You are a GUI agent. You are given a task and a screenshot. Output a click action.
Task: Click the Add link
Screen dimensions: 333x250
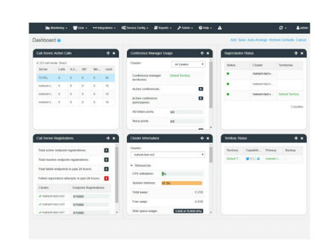point(233,40)
